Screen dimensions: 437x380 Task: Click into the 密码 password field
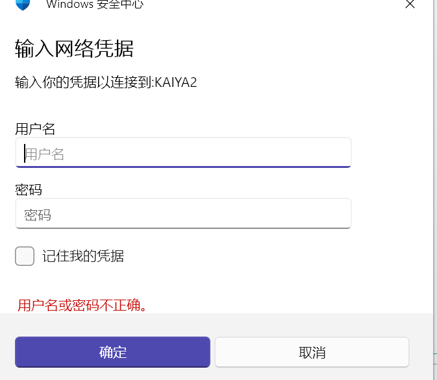pos(183,214)
